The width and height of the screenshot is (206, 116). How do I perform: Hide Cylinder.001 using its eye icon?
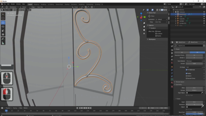(204, 23)
